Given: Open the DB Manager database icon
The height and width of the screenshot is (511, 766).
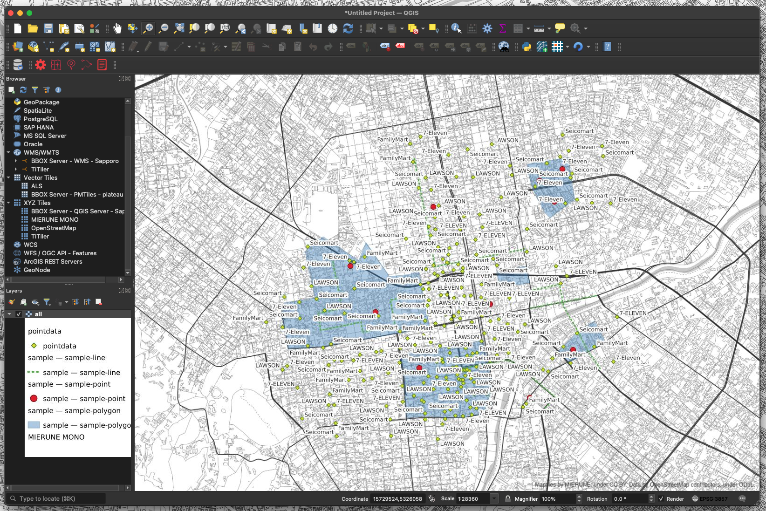Looking at the screenshot, I should pyautogui.click(x=18, y=65).
